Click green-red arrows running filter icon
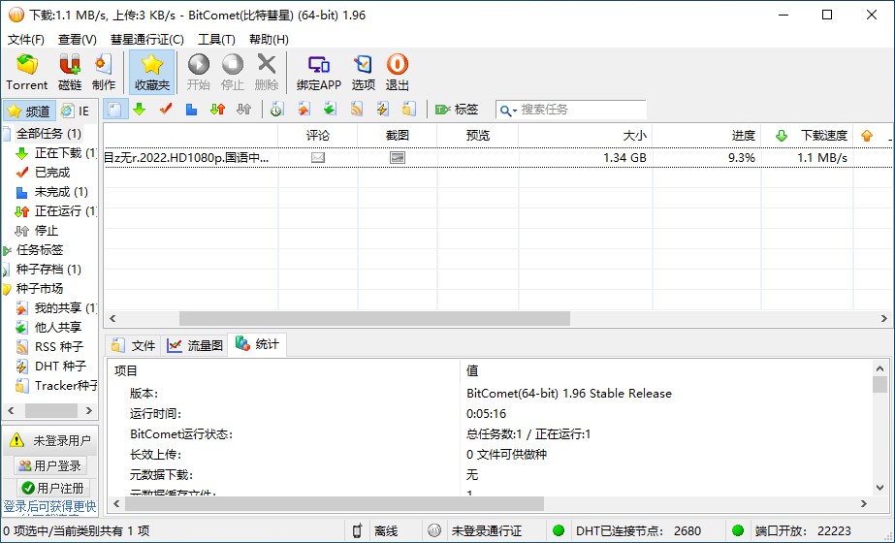Image resolution: width=895 pixels, height=543 pixels. point(217,109)
